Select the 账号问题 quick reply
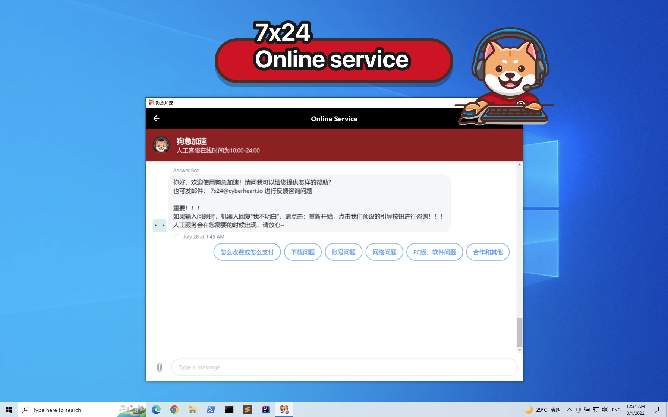This screenshot has width=668, height=417. point(344,252)
